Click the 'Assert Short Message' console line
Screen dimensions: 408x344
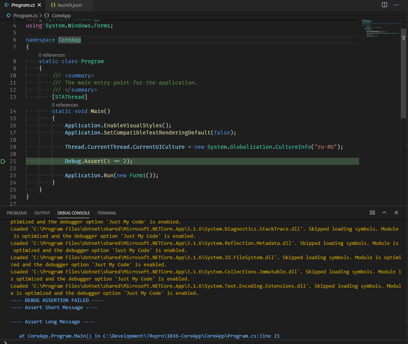click(54, 307)
